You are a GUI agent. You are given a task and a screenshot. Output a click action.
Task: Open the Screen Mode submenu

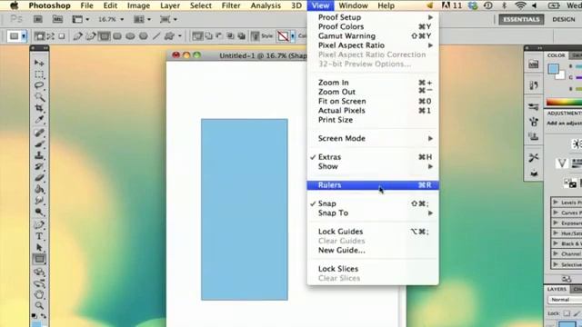[x=373, y=138]
